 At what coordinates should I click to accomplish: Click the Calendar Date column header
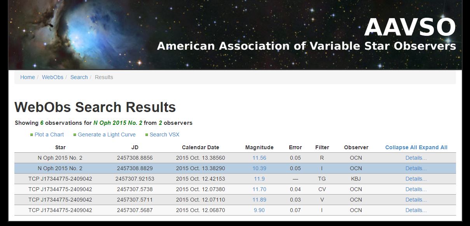point(201,147)
